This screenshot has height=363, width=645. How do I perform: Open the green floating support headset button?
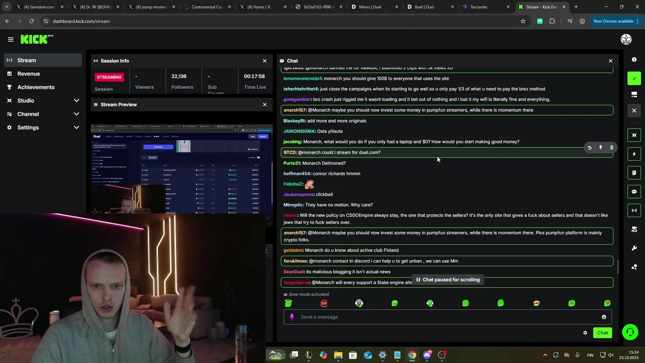click(x=630, y=331)
